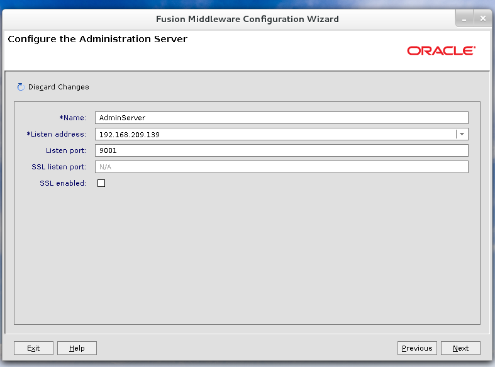Proceed with the Next button
The width and height of the screenshot is (495, 367).
click(460, 348)
